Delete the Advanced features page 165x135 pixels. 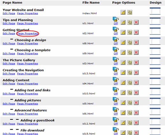[136, 113]
